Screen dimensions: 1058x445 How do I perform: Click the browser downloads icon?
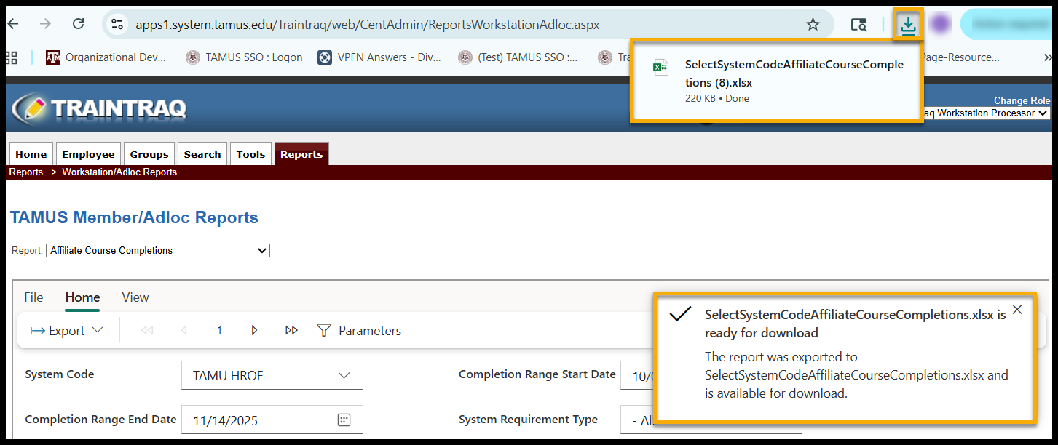tap(907, 25)
